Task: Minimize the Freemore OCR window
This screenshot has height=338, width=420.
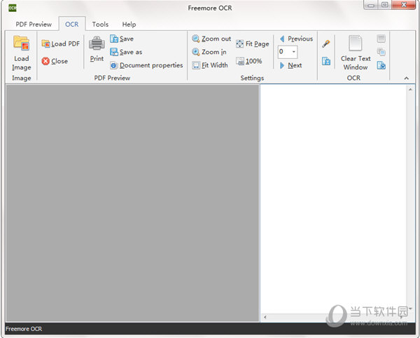Action: tap(371, 5)
